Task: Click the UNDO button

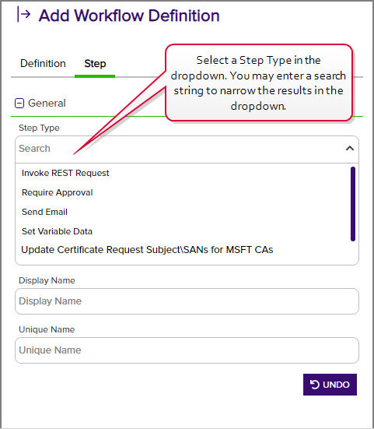Action: coord(330,385)
